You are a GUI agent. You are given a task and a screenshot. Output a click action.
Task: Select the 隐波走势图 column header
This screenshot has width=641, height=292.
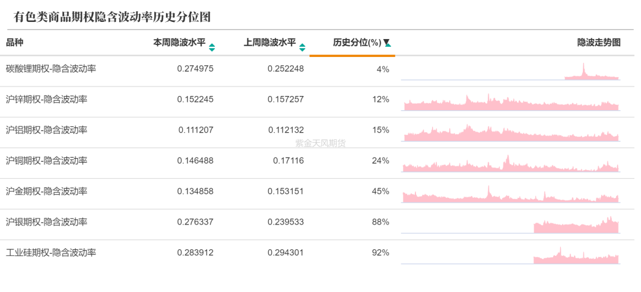click(599, 43)
